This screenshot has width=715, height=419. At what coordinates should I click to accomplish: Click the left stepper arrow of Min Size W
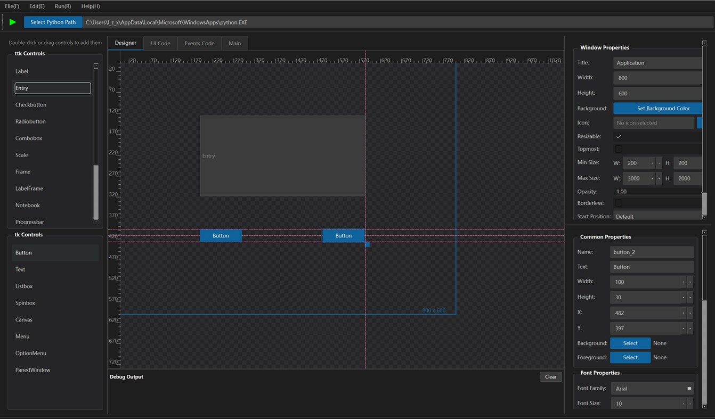[653, 163]
